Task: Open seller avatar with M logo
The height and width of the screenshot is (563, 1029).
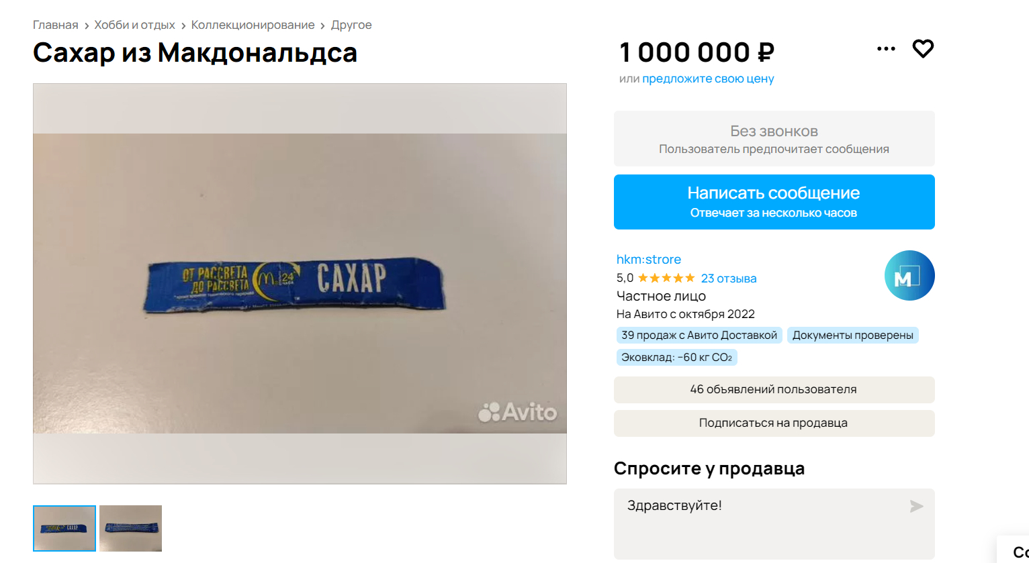Action: 909,275
